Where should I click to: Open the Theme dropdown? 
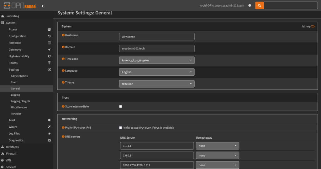click(x=157, y=84)
